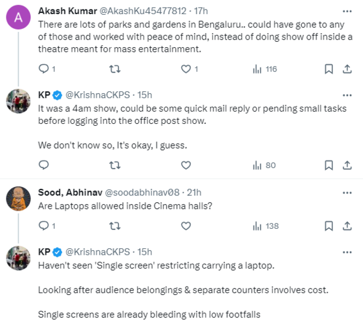Retweet Akash Kumar's parks and gardens tweet
363x325 pixels.
(115, 69)
